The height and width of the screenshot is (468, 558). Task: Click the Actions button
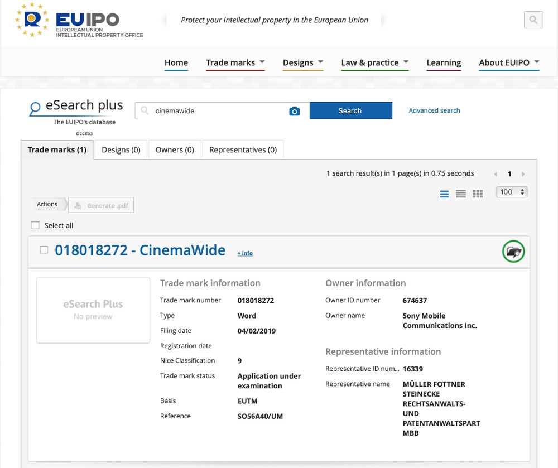[49, 205]
